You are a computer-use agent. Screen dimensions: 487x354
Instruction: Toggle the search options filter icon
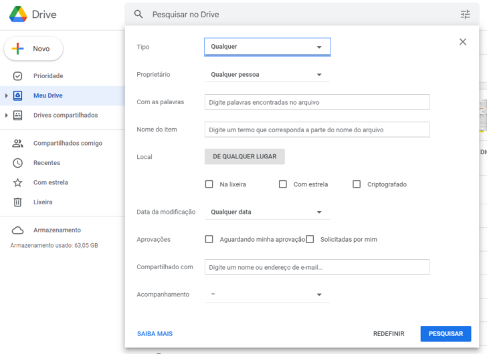click(x=465, y=14)
